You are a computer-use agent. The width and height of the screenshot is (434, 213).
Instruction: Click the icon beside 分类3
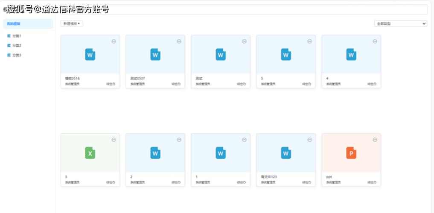[x=9, y=55]
